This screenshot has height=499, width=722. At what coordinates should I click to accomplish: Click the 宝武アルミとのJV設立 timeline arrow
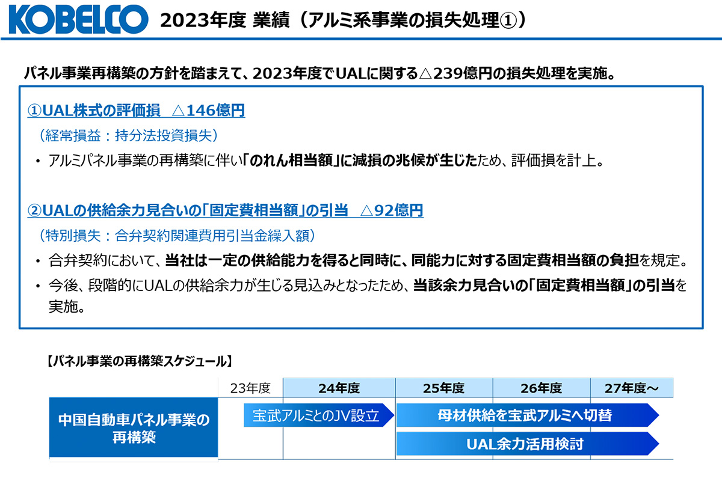click(x=317, y=415)
